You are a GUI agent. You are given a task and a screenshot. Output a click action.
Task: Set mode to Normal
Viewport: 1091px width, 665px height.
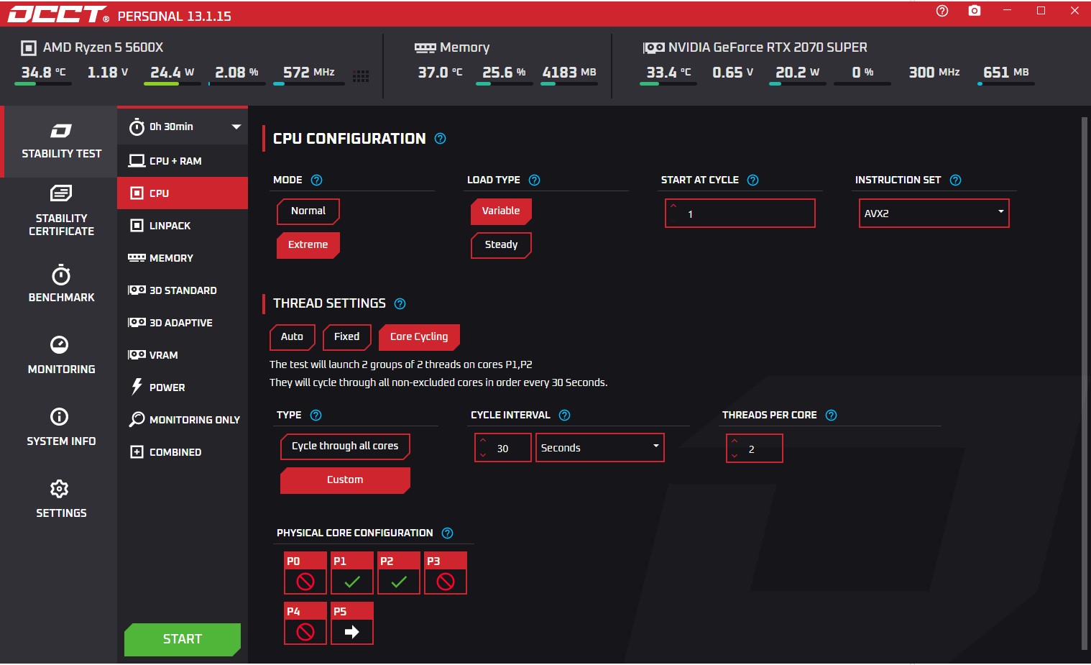click(308, 211)
